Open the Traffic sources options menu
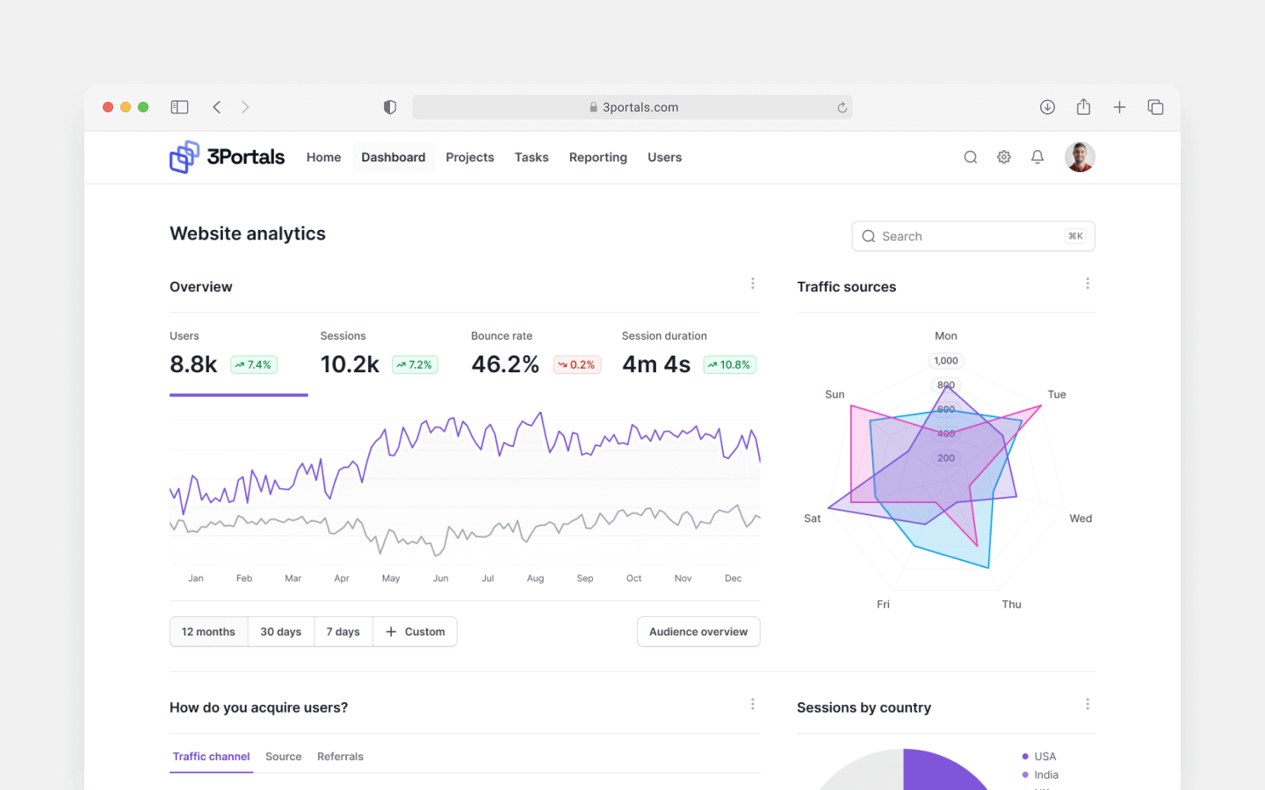 tap(1088, 283)
